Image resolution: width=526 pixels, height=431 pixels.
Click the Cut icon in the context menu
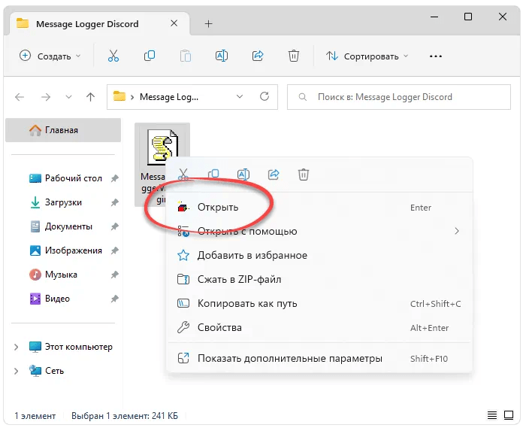[x=183, y=175]
